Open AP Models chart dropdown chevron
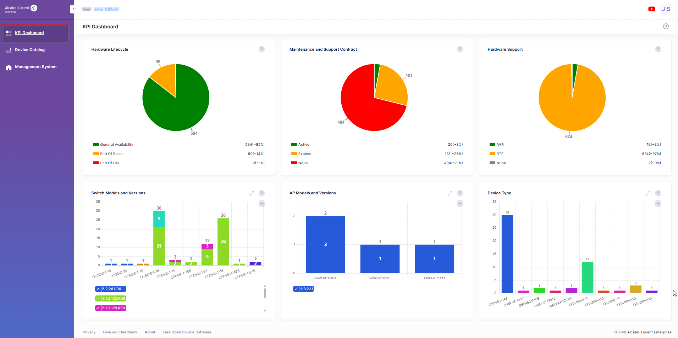The height and width of the screenshot is (338, 678). (459, 204)
